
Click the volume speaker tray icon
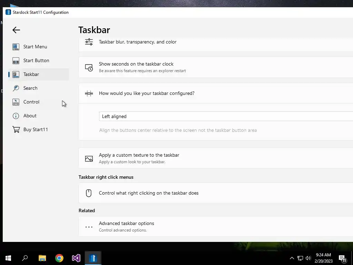308,258
